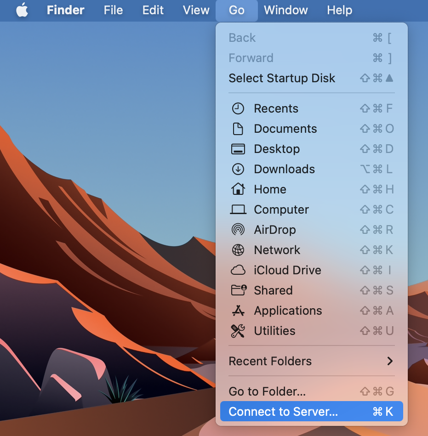The height and width of the screenshot is (436, 428).
Task: Open the Help menu
Action: (340, 10)
